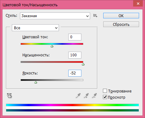Expand the Все color range dropdown
145x118 pixels.
click(x=35, y=28)
